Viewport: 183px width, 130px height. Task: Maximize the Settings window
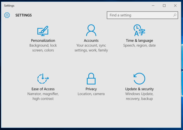164,6
